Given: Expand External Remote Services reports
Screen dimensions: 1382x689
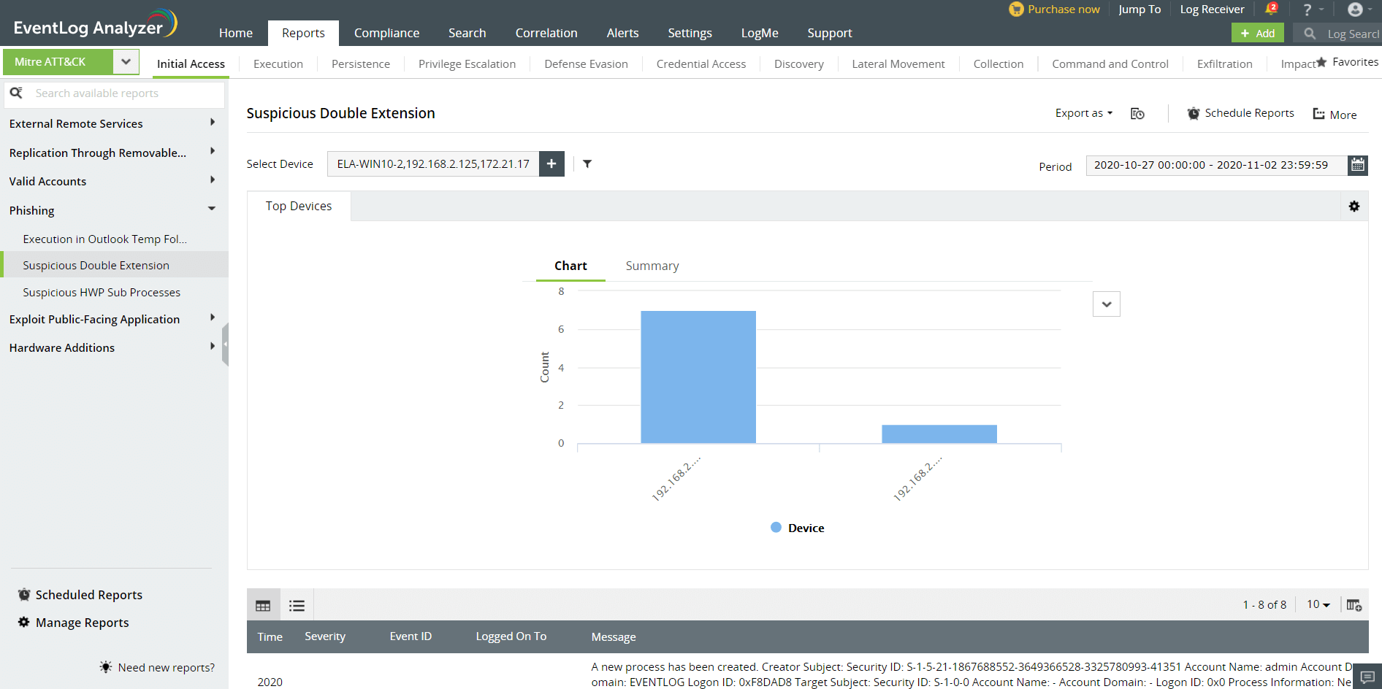Looking at the screenshot, I should tap(213, 123).
